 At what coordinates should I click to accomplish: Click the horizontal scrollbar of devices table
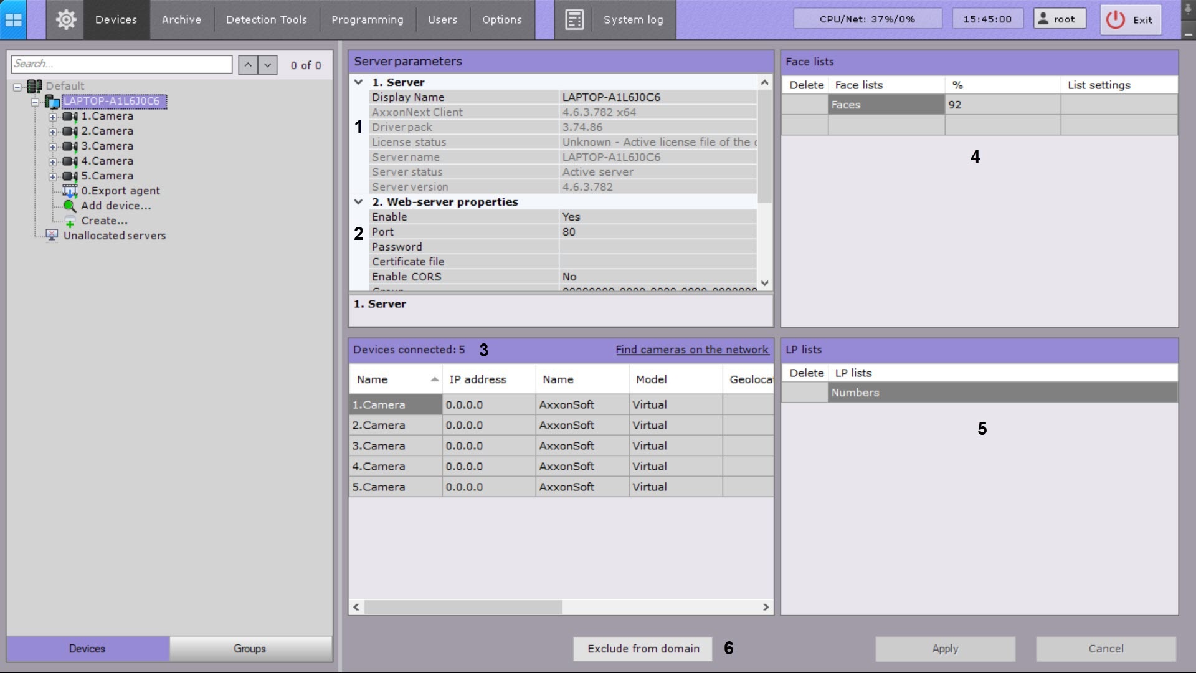[463, 607]
